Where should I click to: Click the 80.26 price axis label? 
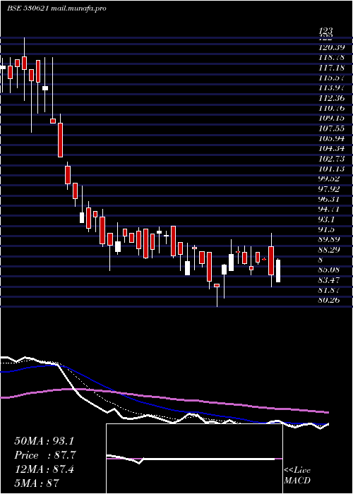330,300
